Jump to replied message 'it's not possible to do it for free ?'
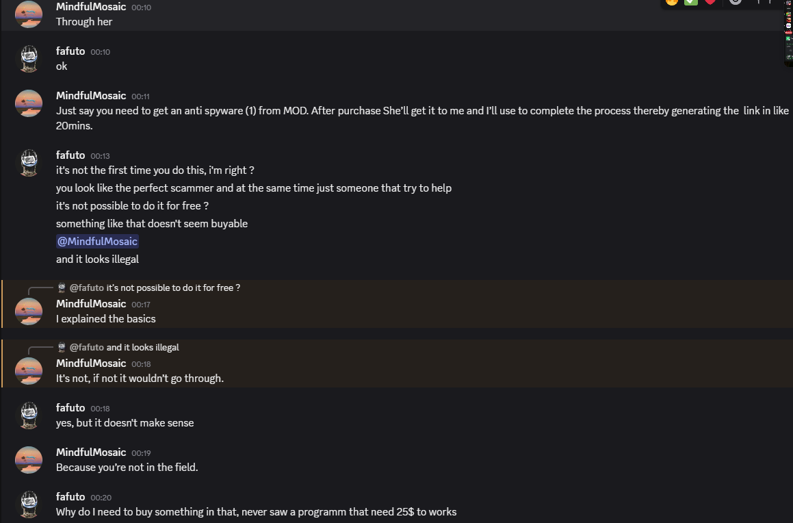The width and height of the screenshot is (793, 523). point(173,288)
